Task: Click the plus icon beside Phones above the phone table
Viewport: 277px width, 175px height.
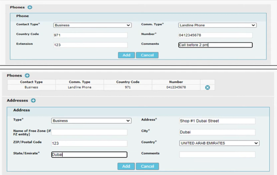Action: point(27,76)
